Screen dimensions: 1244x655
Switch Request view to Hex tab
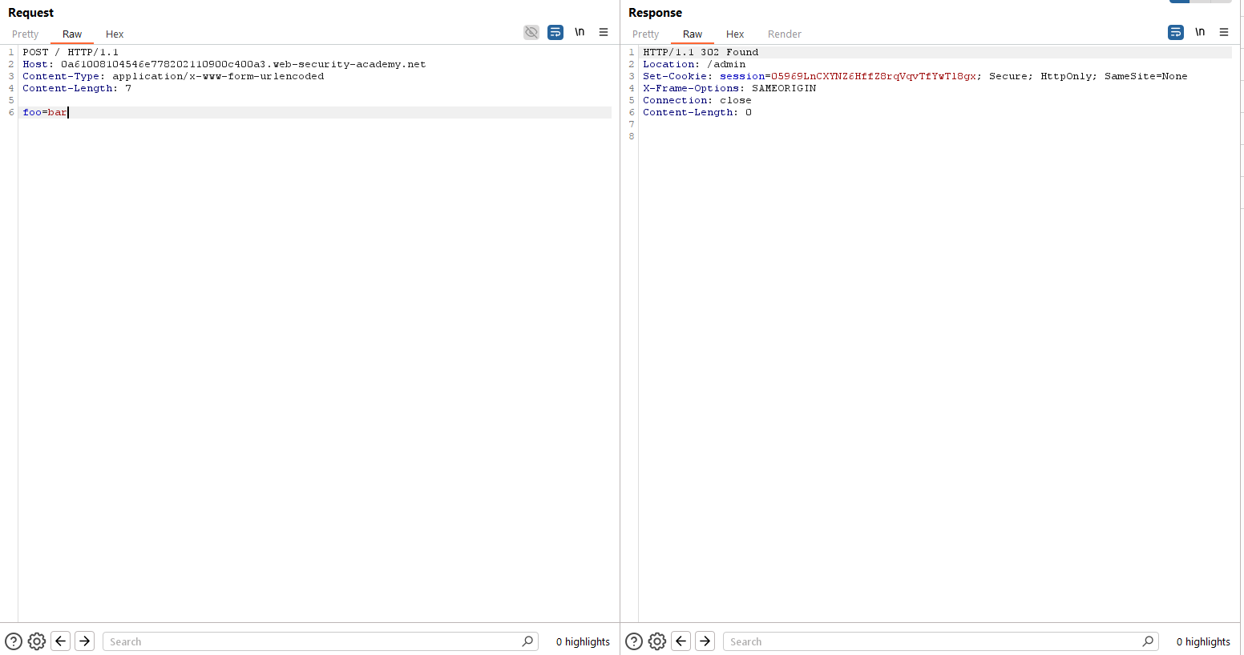coord(115,34)
